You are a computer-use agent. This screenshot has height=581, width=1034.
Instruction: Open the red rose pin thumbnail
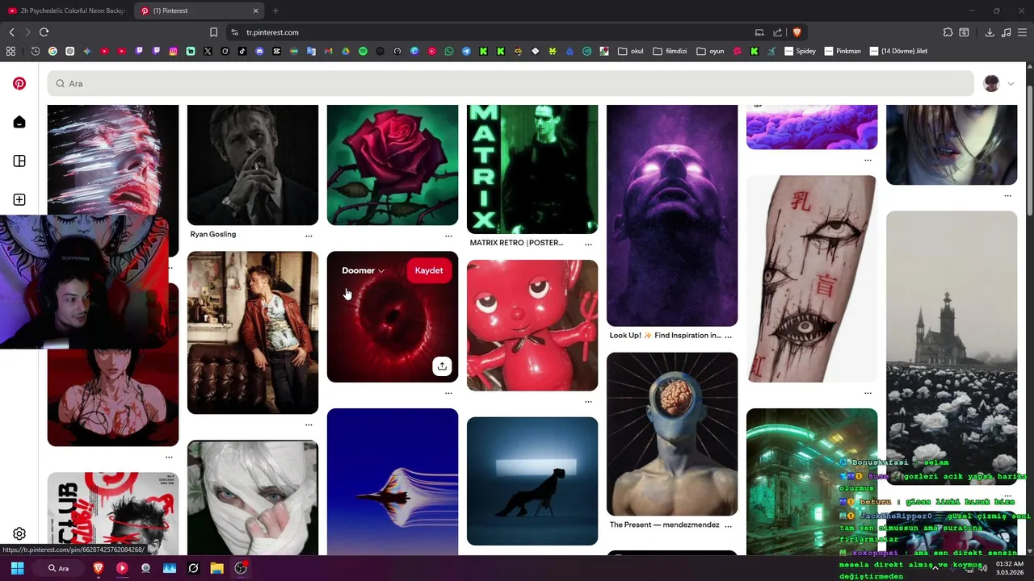393,165
